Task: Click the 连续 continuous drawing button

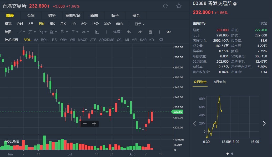Action: 117,32
